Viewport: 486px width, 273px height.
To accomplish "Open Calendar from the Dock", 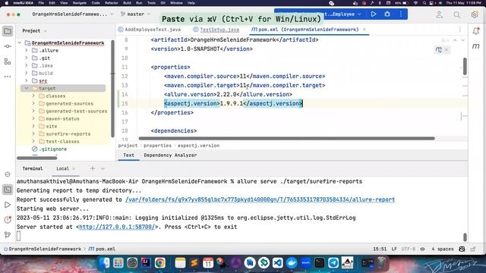I will (x=208, y=263).
